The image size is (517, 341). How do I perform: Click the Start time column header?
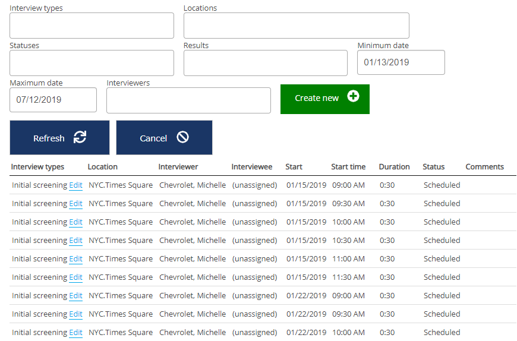tap(348, 167)
